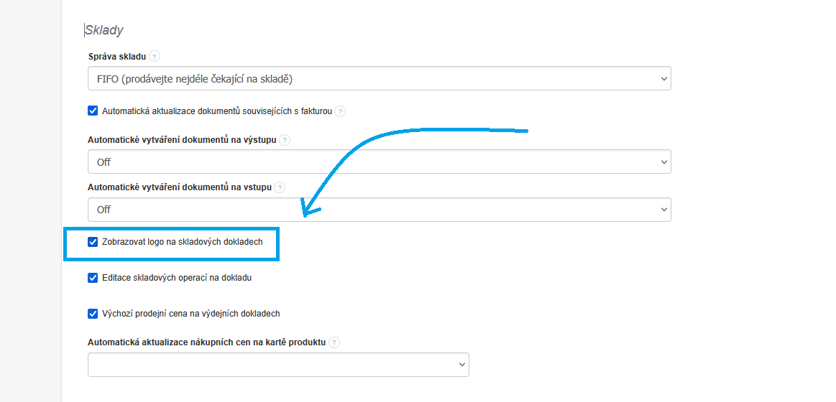Click the Správa skladu field label
836x402 pixels.
[116, 56]
